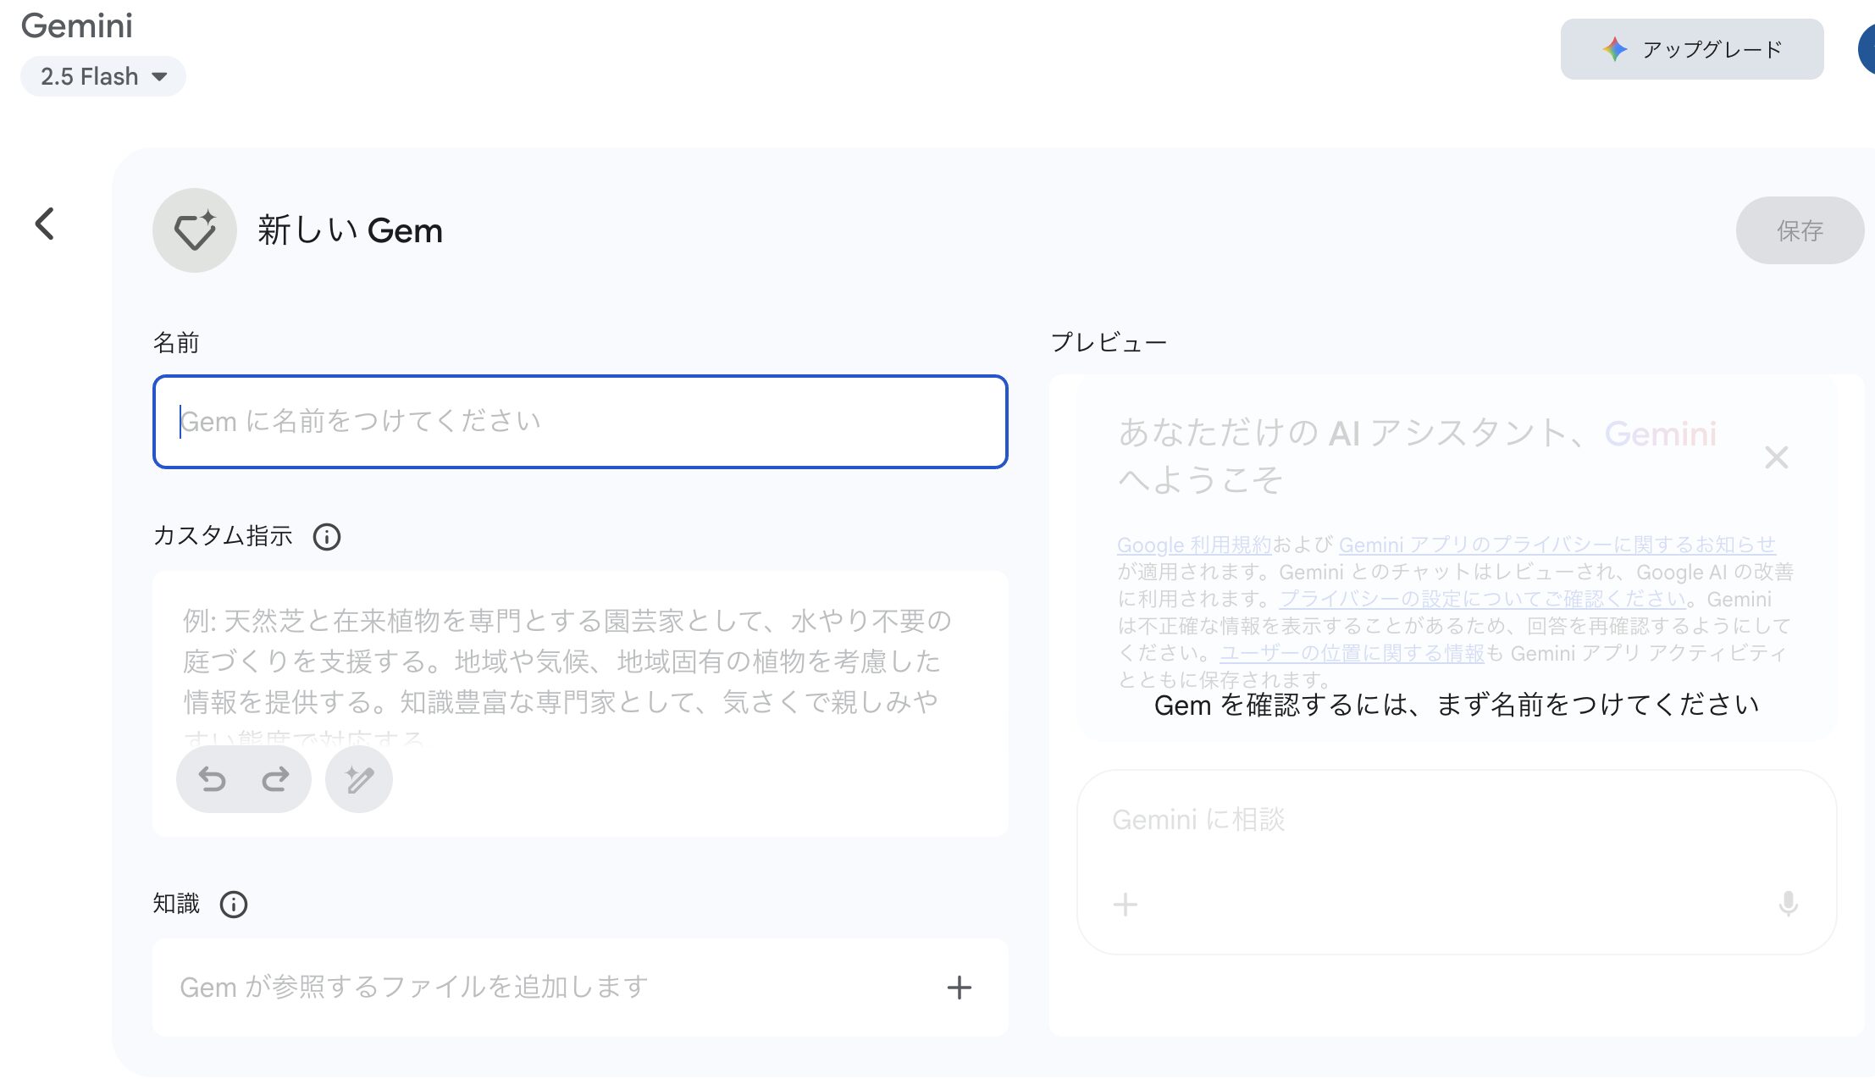Open the Google 利用規約 link
The image size is (1875, 1079).
pos(1194,545)
